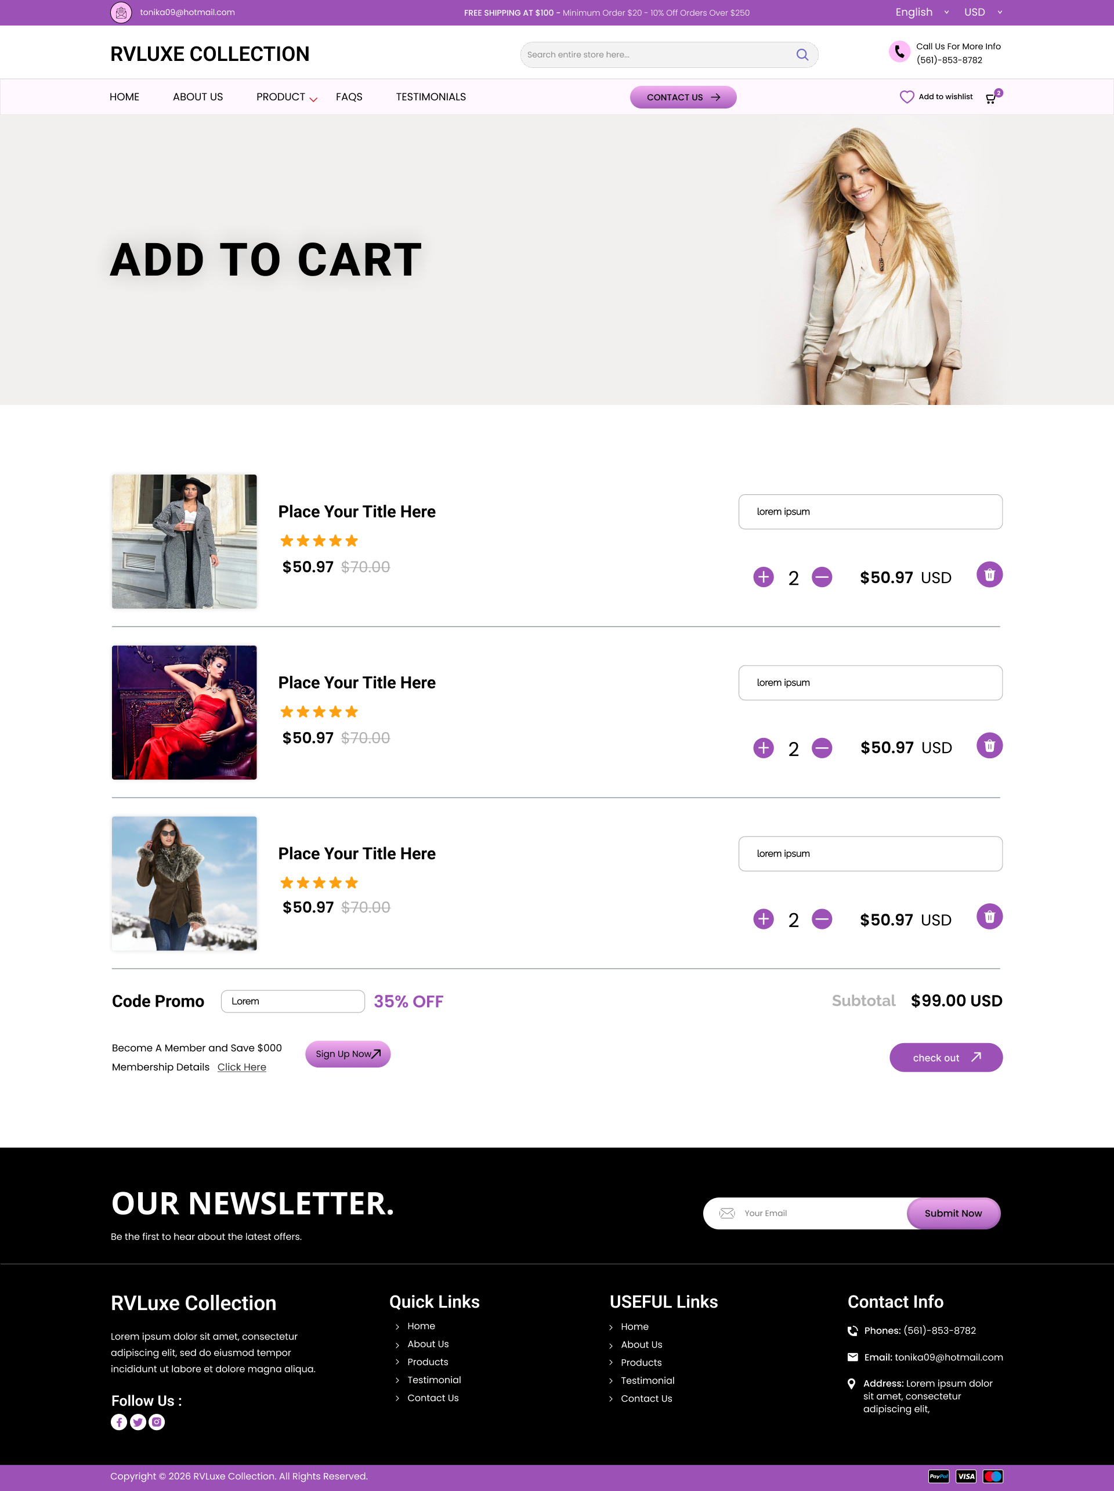This screenshot has width=1114, height=1491.
Task: Click the Code Promo input field
Action: 292,1001
